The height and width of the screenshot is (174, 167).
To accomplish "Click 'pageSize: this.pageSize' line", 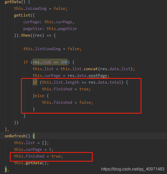I will pyautogui.click(x=50, y=29).
